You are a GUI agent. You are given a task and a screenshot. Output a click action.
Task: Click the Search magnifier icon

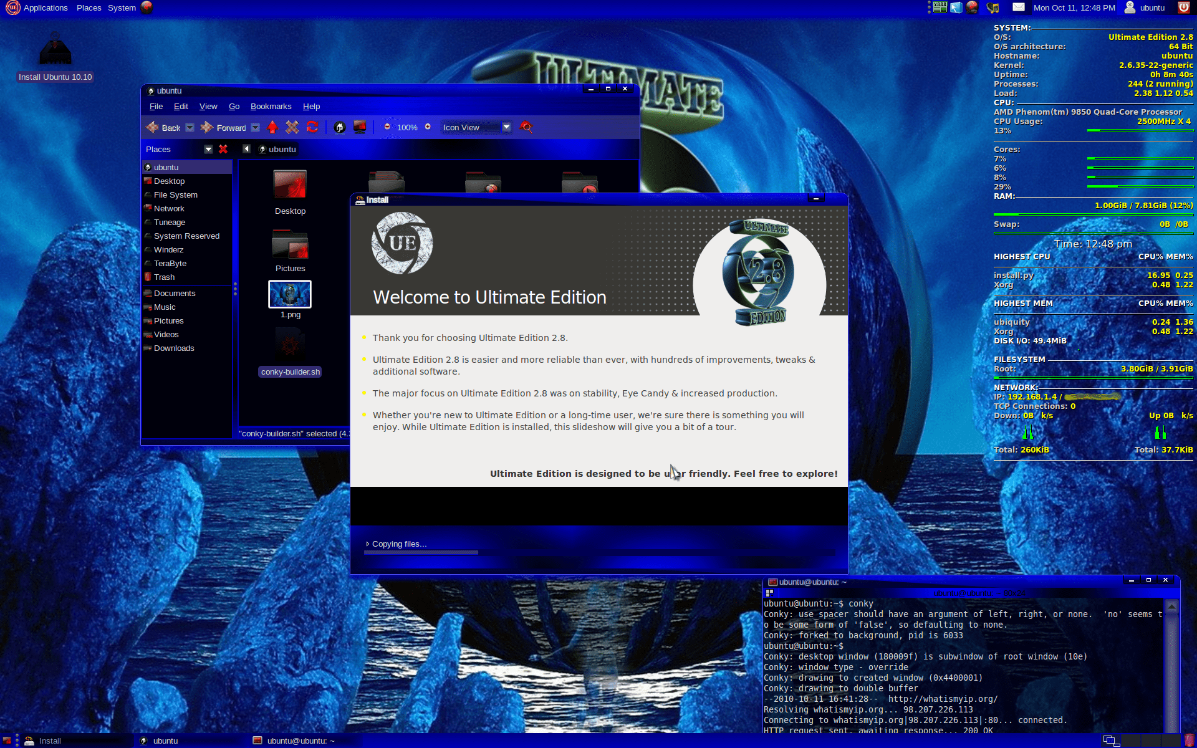(526, 127)
